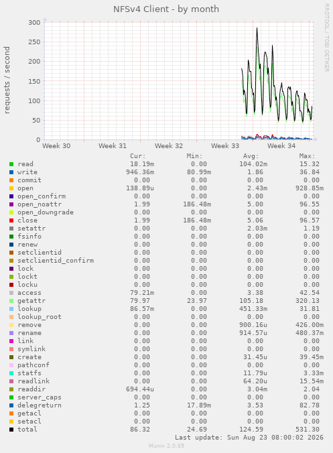Screen dimensions: 333x453
Task: Click the light-blue lookup legend swatch
Action: 11,309
